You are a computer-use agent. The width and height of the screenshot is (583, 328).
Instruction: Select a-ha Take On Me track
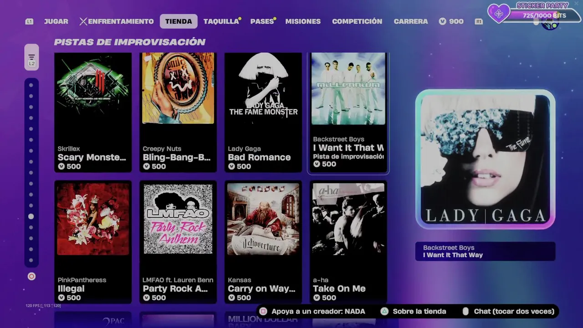348,242
